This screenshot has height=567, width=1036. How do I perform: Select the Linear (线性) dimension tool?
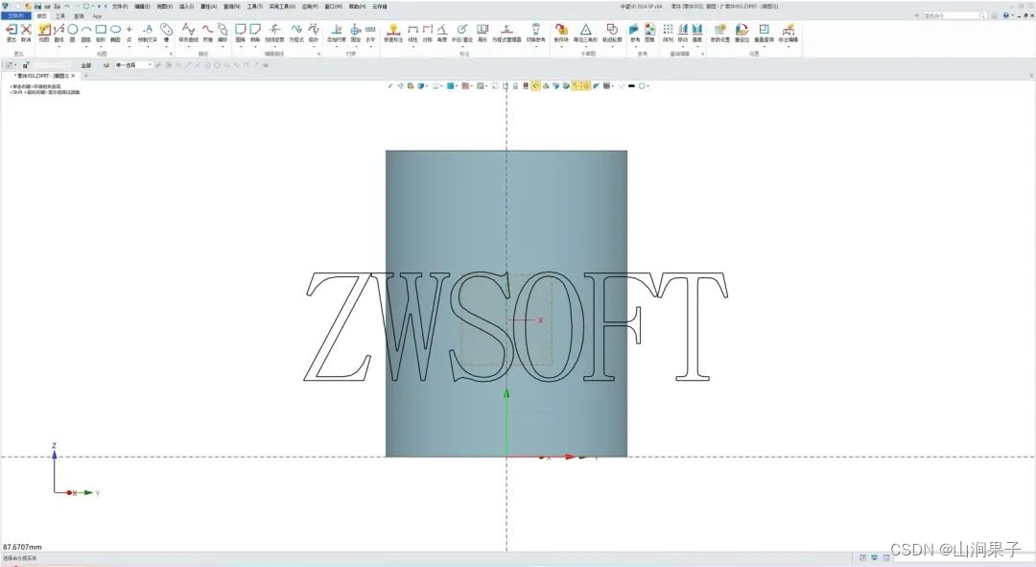click(x=412, y=32)
